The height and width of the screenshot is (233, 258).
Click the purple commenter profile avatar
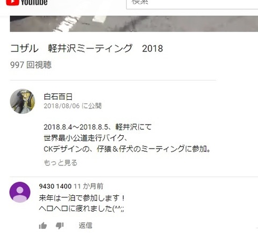point(20,192)
